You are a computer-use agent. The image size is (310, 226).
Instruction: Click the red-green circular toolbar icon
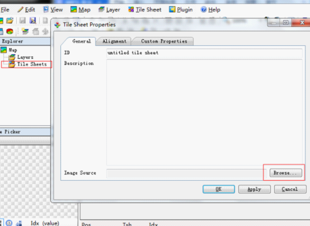10,31
